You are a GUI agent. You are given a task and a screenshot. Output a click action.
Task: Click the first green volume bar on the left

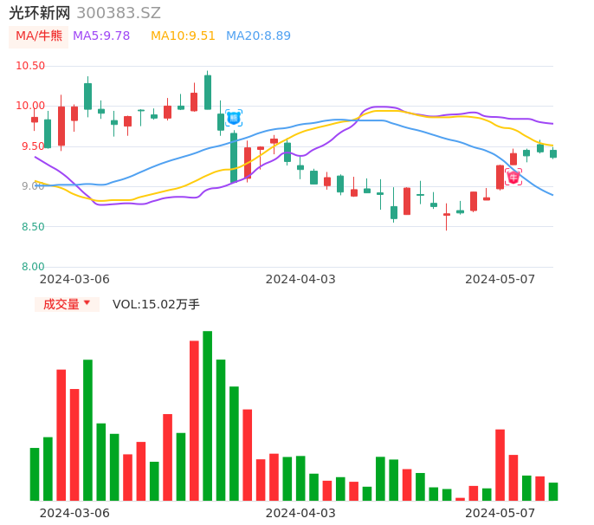point(35,474)
